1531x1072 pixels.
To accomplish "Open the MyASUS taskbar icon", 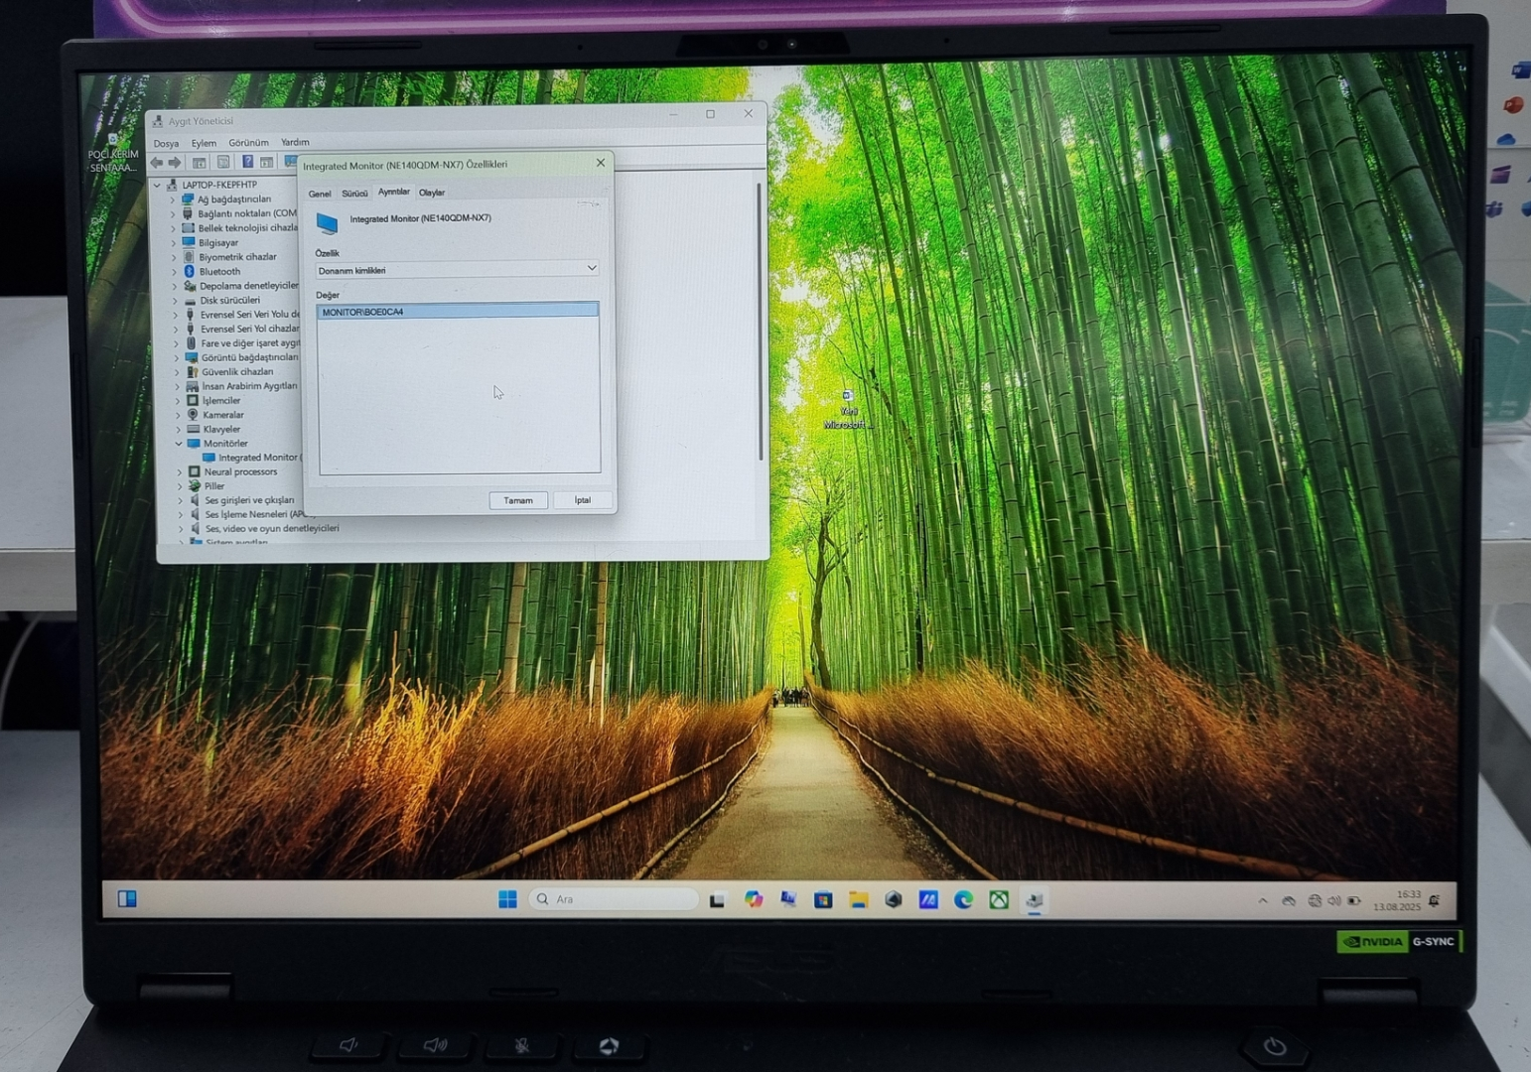I will click(x=928, y=900).
